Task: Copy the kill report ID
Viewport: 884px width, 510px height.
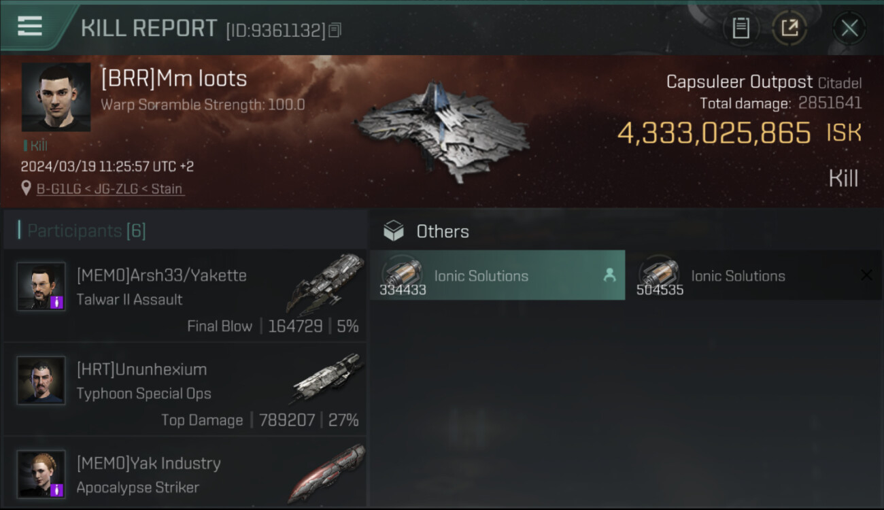Action: pyautogui.click(x=335, y=30)
